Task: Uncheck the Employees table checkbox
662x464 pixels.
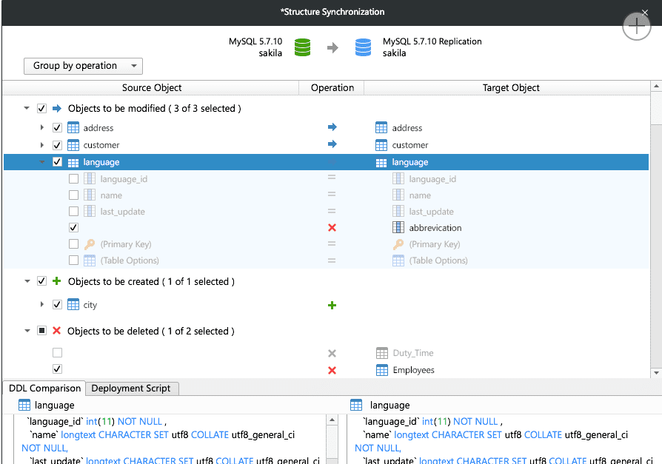Action: (57, 370)
